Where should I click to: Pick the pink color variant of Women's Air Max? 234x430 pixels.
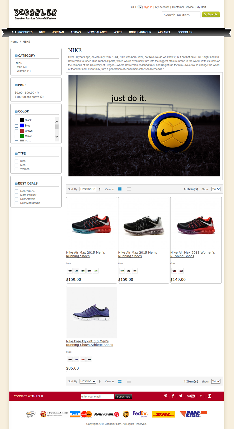click(181, 271)
